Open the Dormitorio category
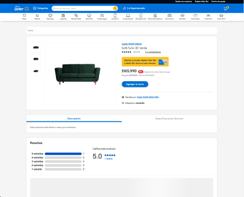Viewport: 244px width, 197px height. tap(170, 17)
